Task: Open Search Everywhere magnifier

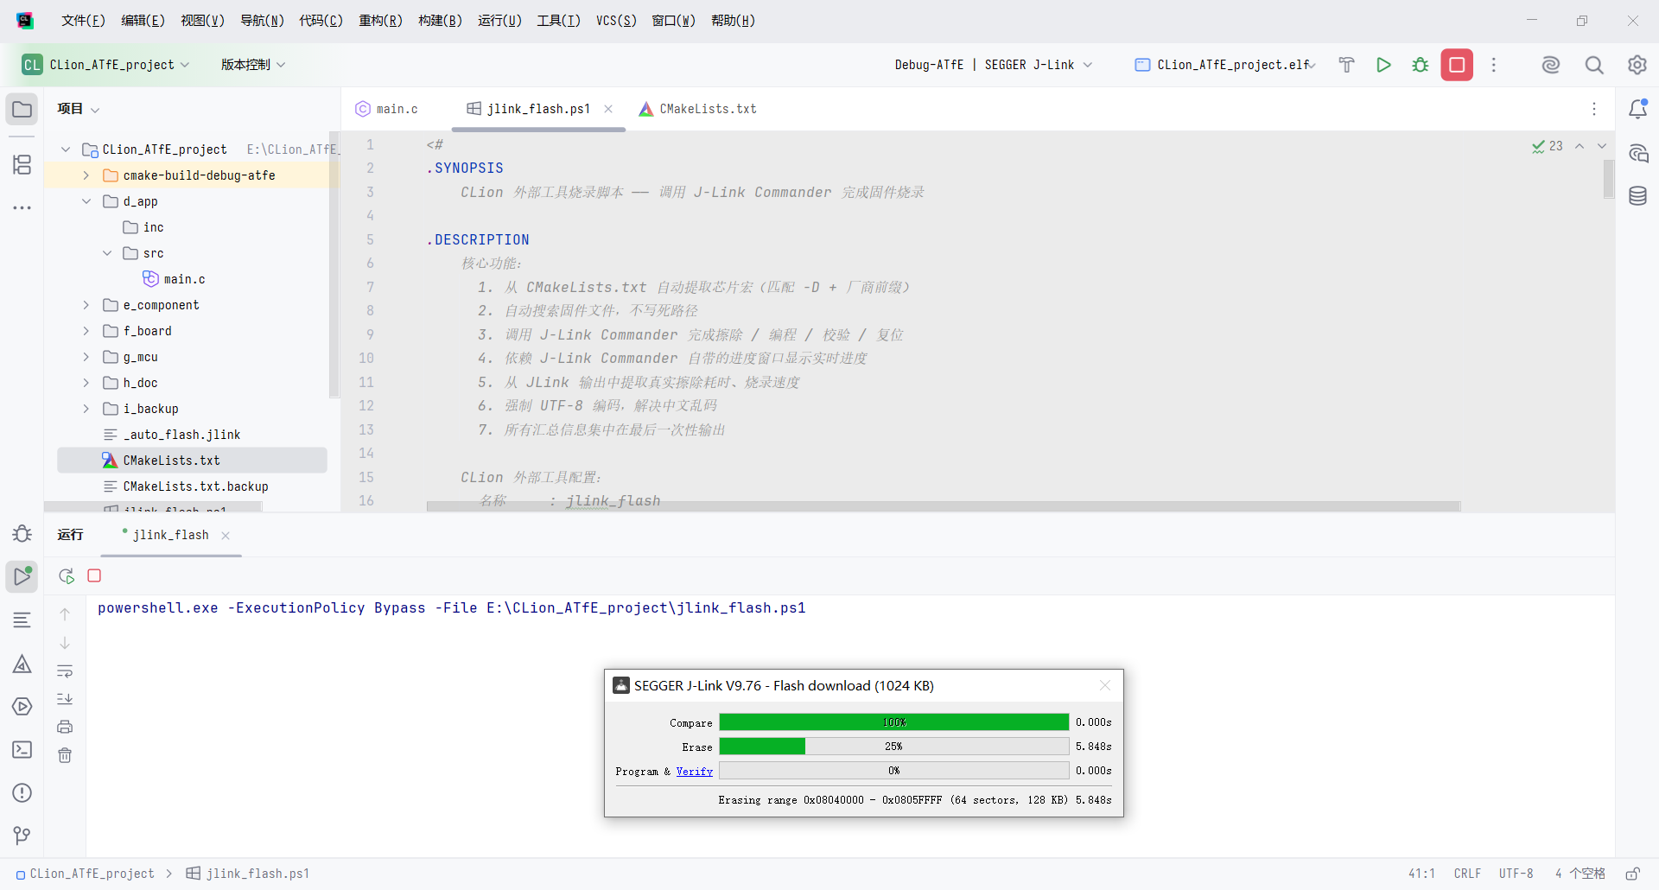Action: (1594, 65)
